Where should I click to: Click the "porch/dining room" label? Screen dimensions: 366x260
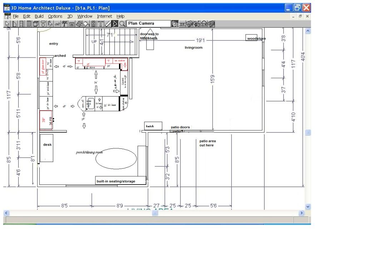89,152
